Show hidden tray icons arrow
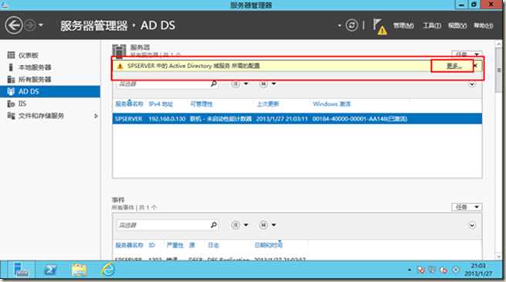Image resolution: width=506 pixels, height=282 pixels. click(409, 270)
